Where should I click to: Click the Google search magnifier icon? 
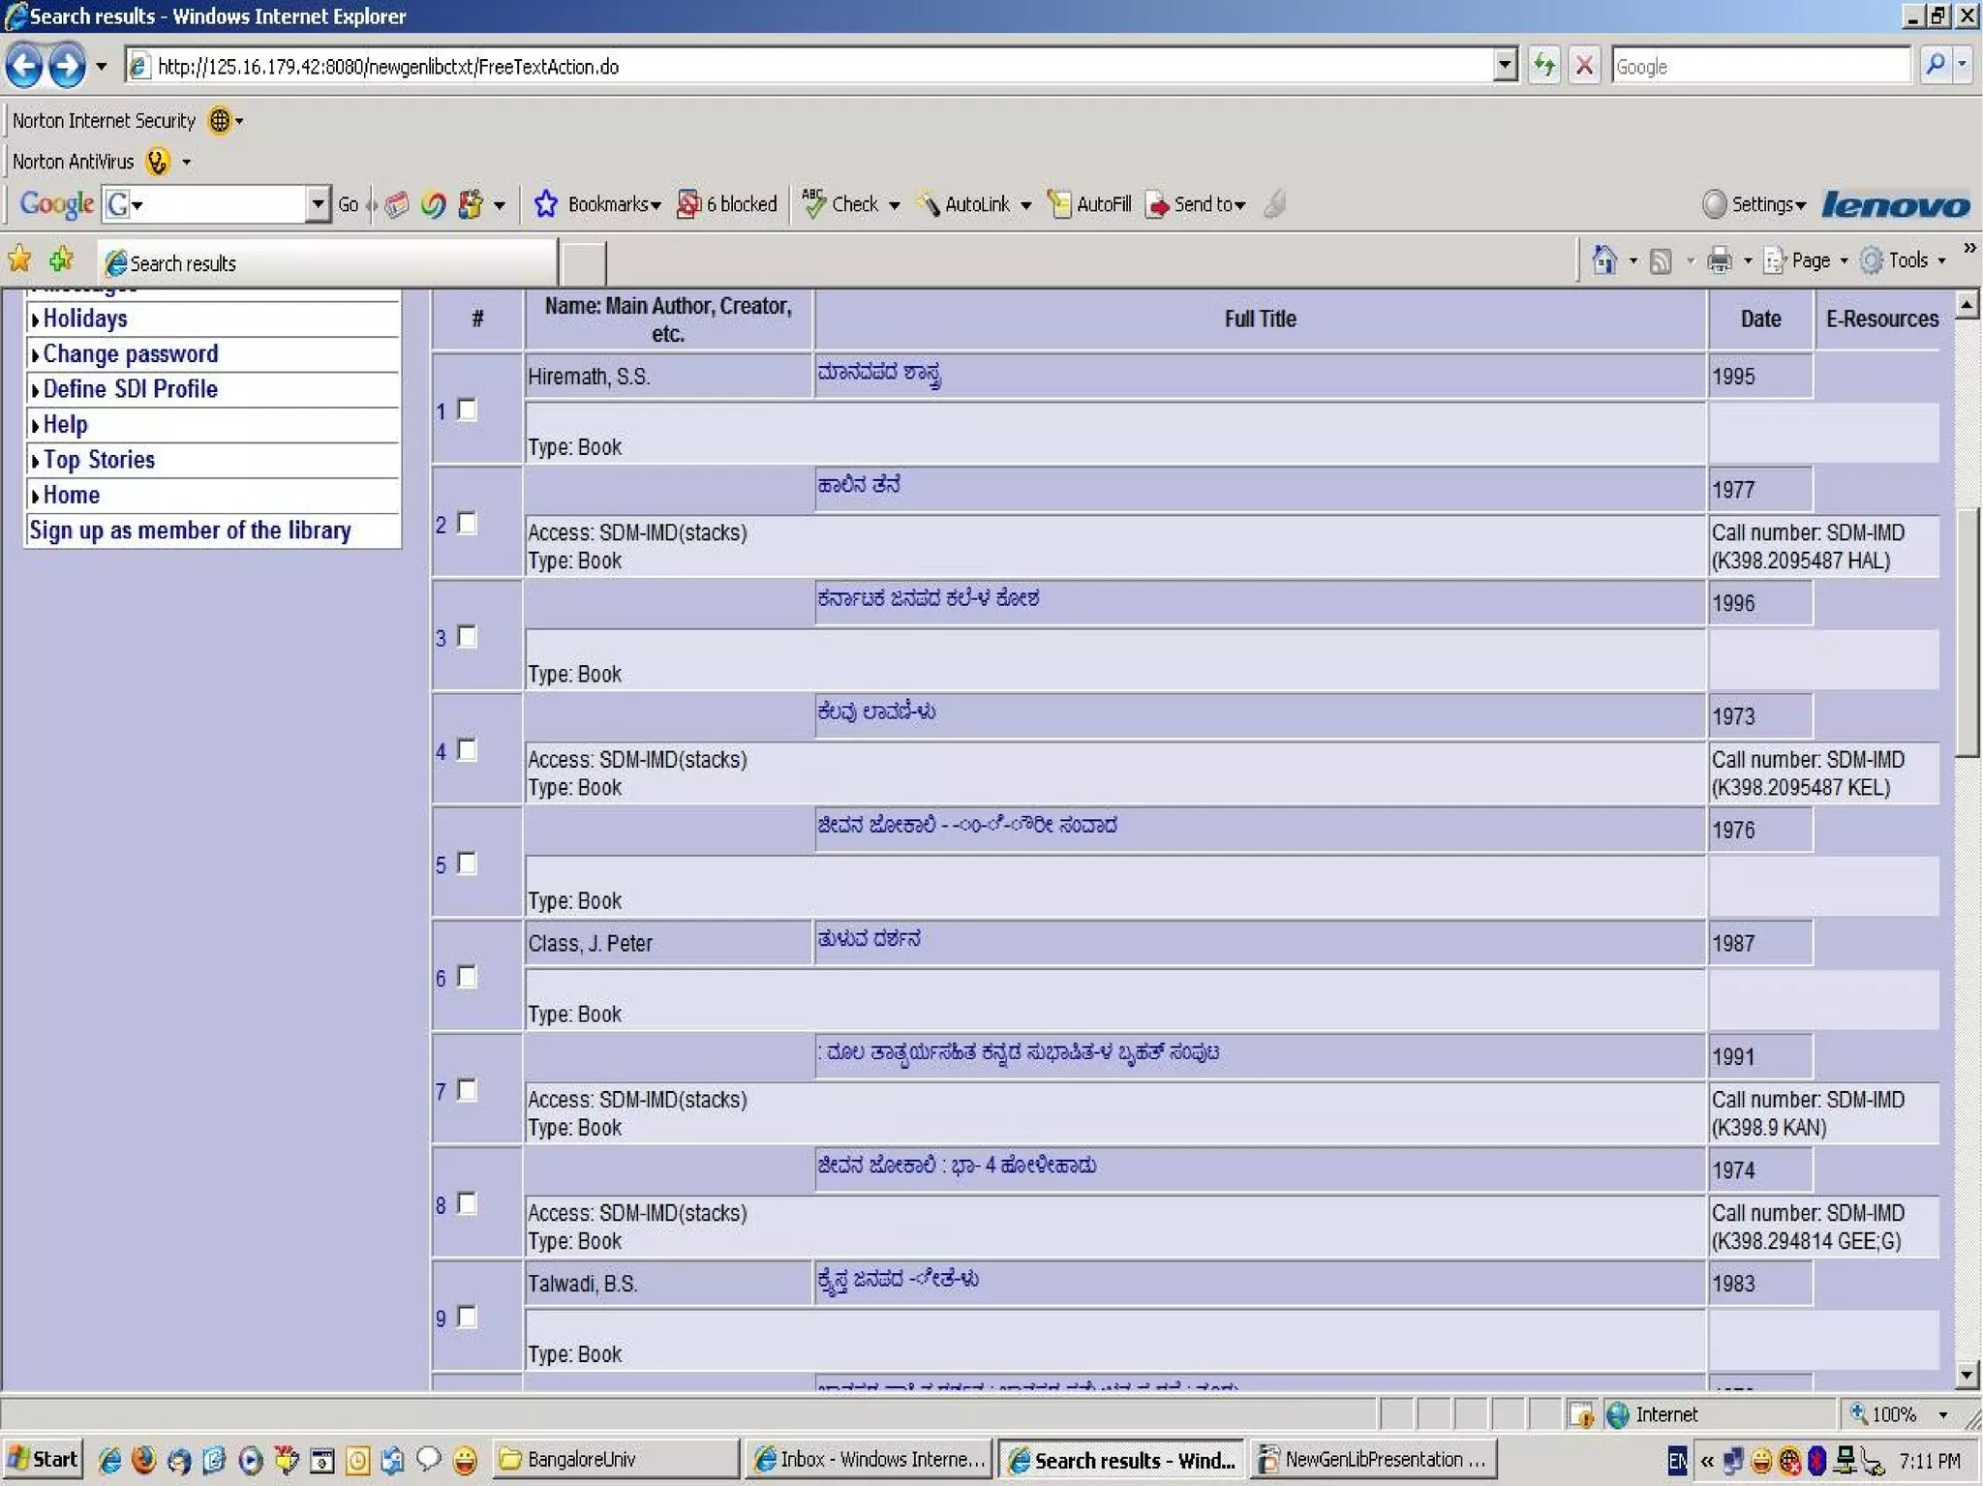(1935, 66)
